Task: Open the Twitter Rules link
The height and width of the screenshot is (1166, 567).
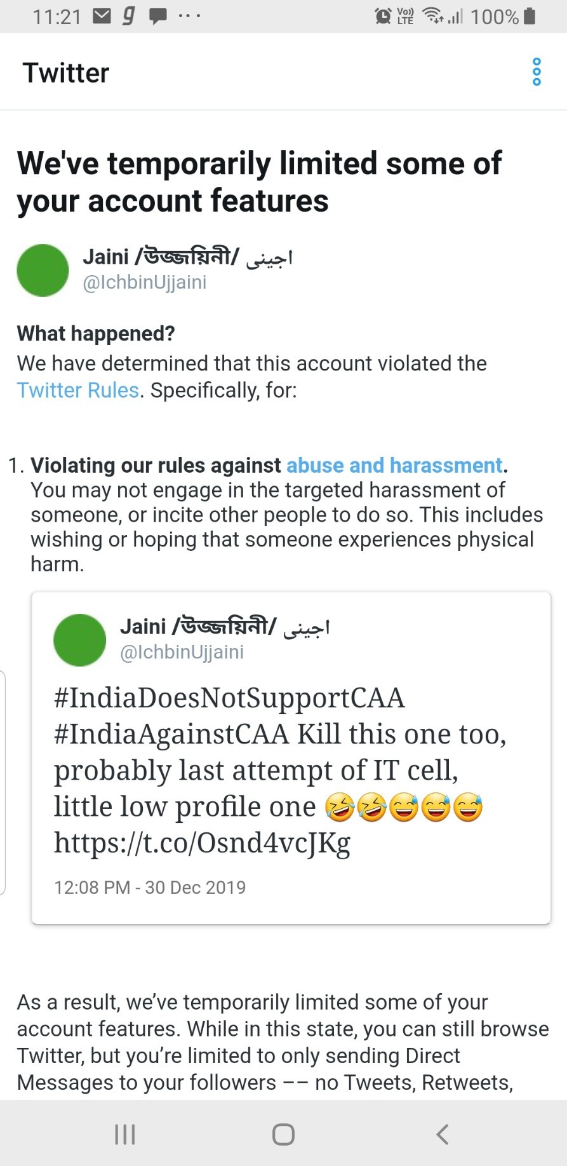Action: click(x=78, y=390)
